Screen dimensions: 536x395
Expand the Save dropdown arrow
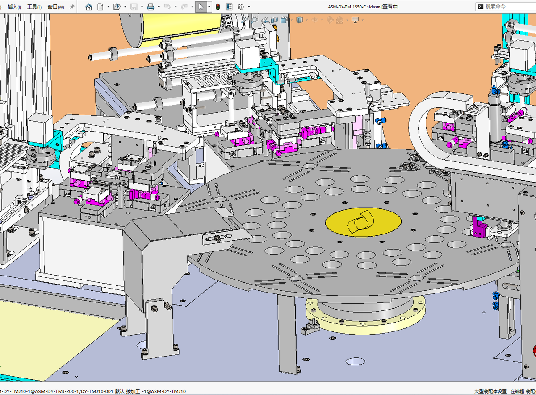(x=142, y=7)
